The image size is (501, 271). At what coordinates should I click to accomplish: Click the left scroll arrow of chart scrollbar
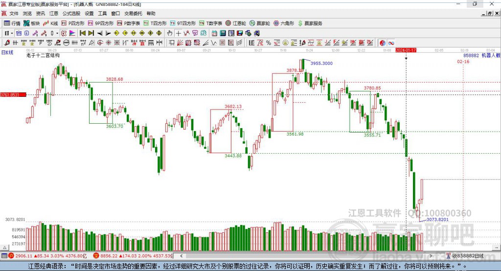[181, 256]
